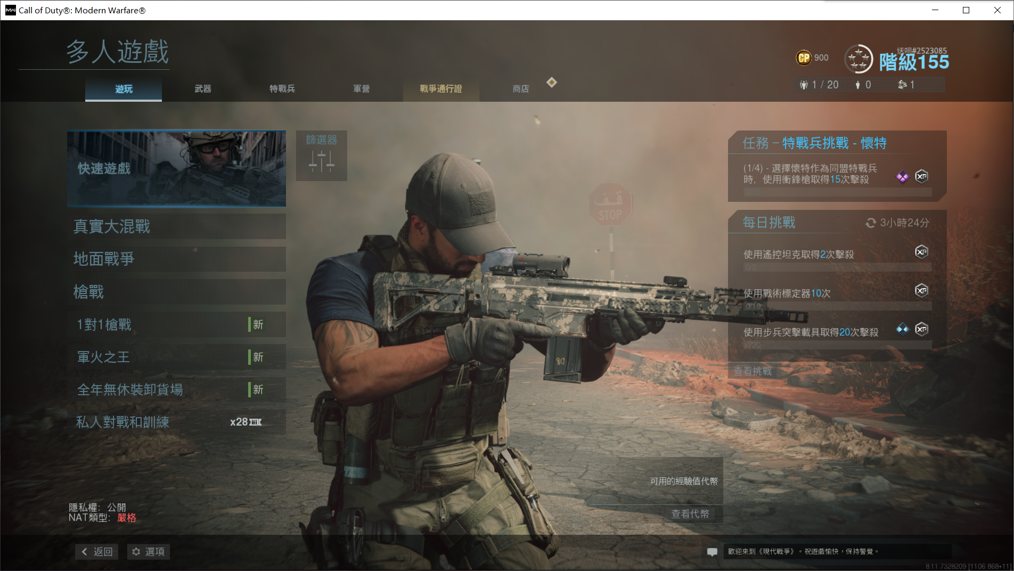The width and height of the screenshot is (1014, 571).
Task: Open 選項 options with gear icon
Action: click(149, 552)
